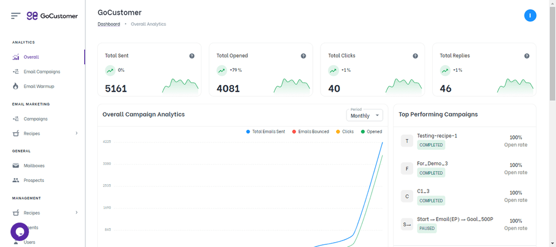Click COMPLETED badge of Testing-recipe-1

click(431, 145)
